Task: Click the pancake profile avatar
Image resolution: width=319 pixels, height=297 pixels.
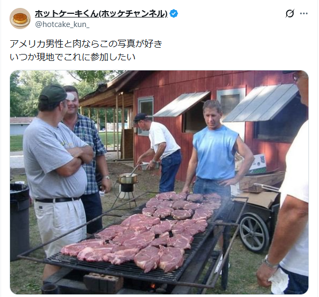Action: (20, 19)
